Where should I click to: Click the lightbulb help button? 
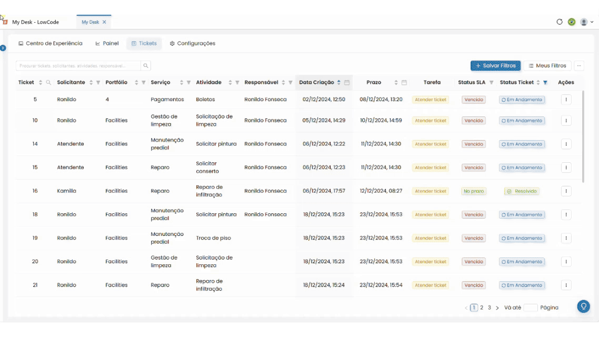[583, 306]
